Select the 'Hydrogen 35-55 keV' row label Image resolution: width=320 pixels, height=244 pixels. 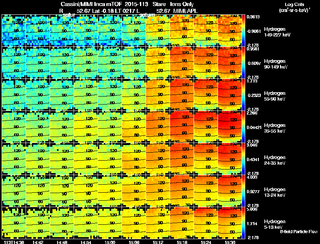(x=275, y=128)
